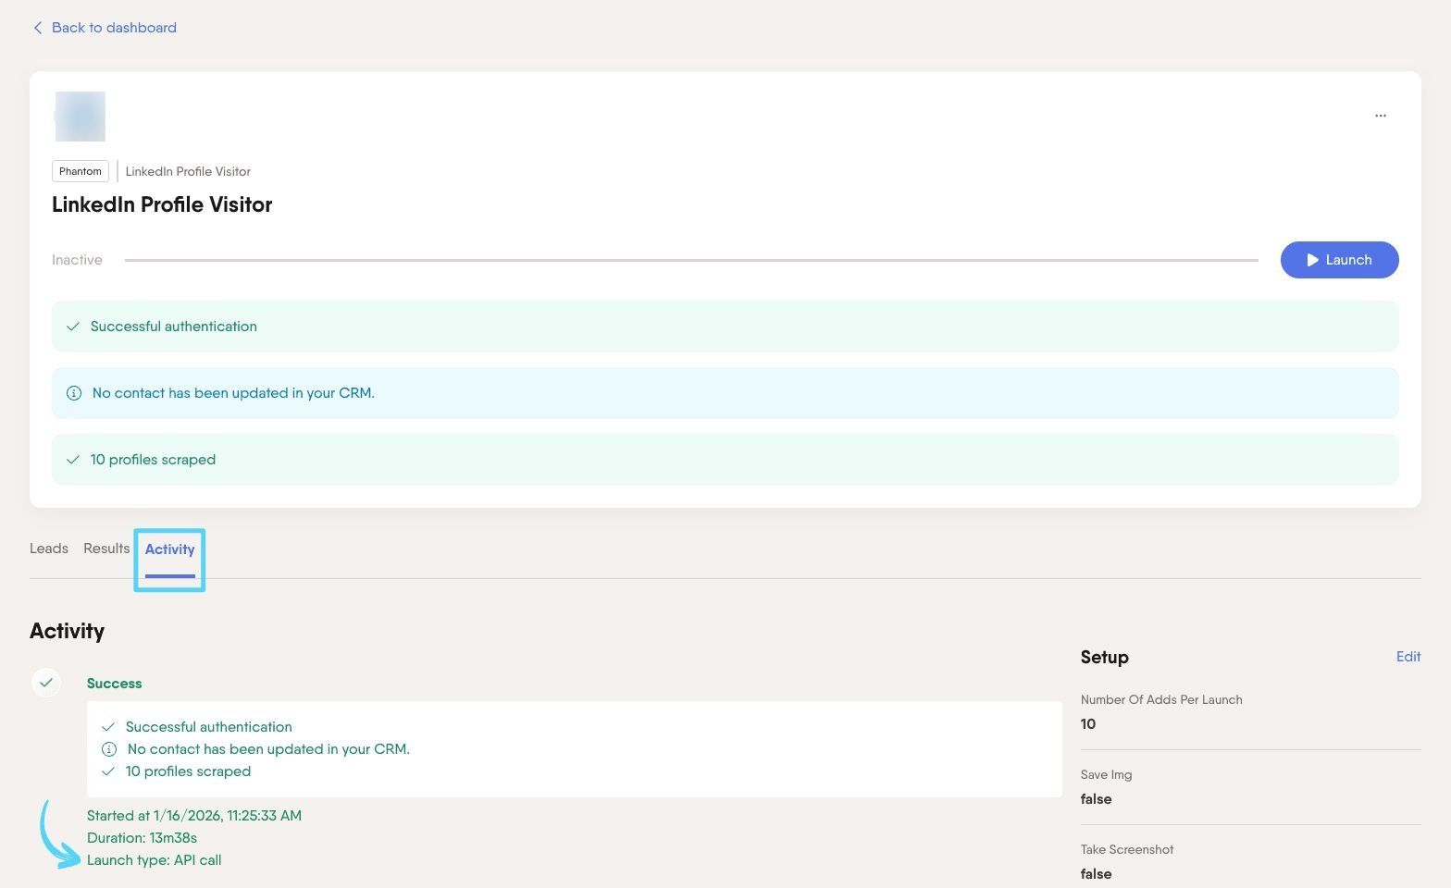Click the blurred Phantom avatar thumbnail
The image size is (1451, 888).
[81, 117]
